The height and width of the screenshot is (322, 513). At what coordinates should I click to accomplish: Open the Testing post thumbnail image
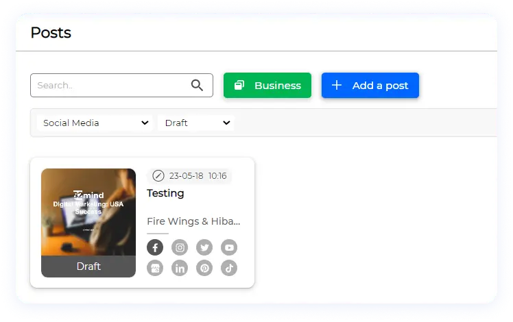(x=88, y=212)
